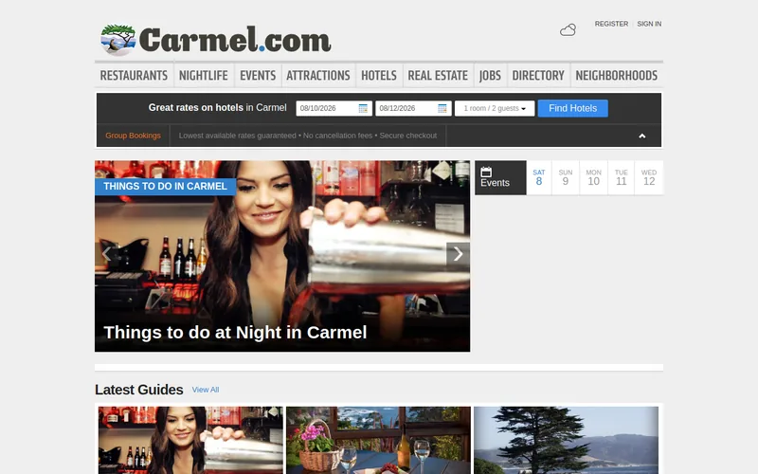Open the Events menu item

(258, 76)
